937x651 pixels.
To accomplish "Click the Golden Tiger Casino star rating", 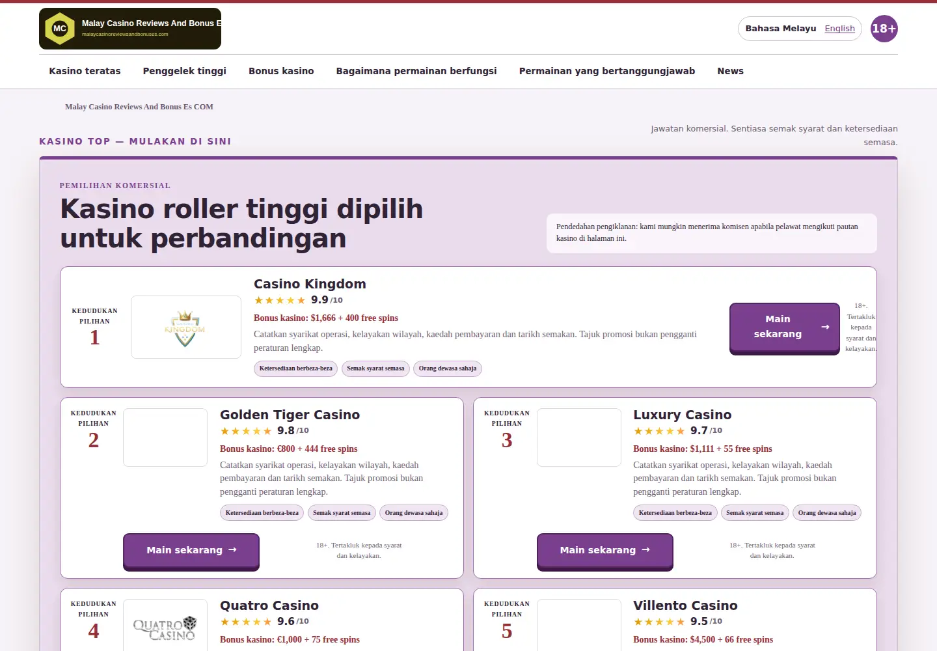I will coord(245,431).
